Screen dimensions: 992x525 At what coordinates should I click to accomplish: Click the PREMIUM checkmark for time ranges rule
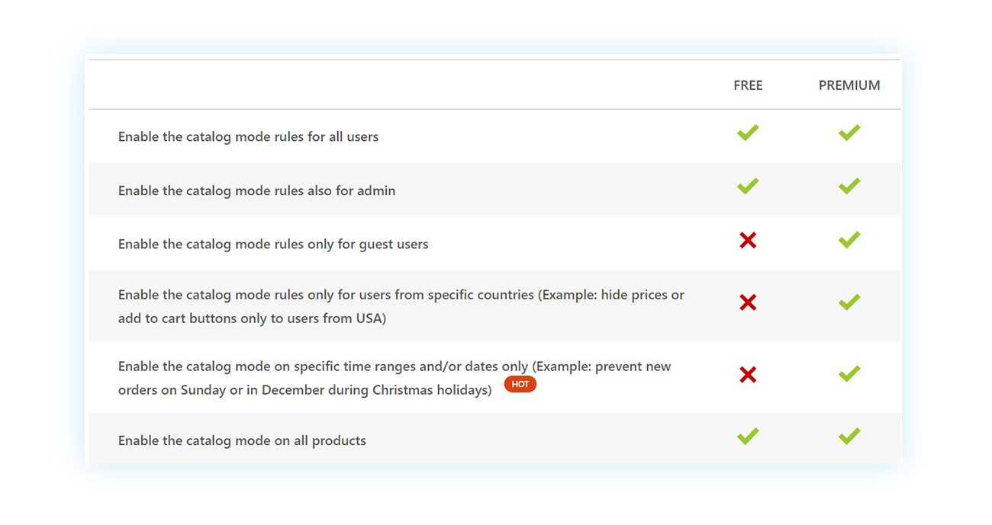click(849, 373)
